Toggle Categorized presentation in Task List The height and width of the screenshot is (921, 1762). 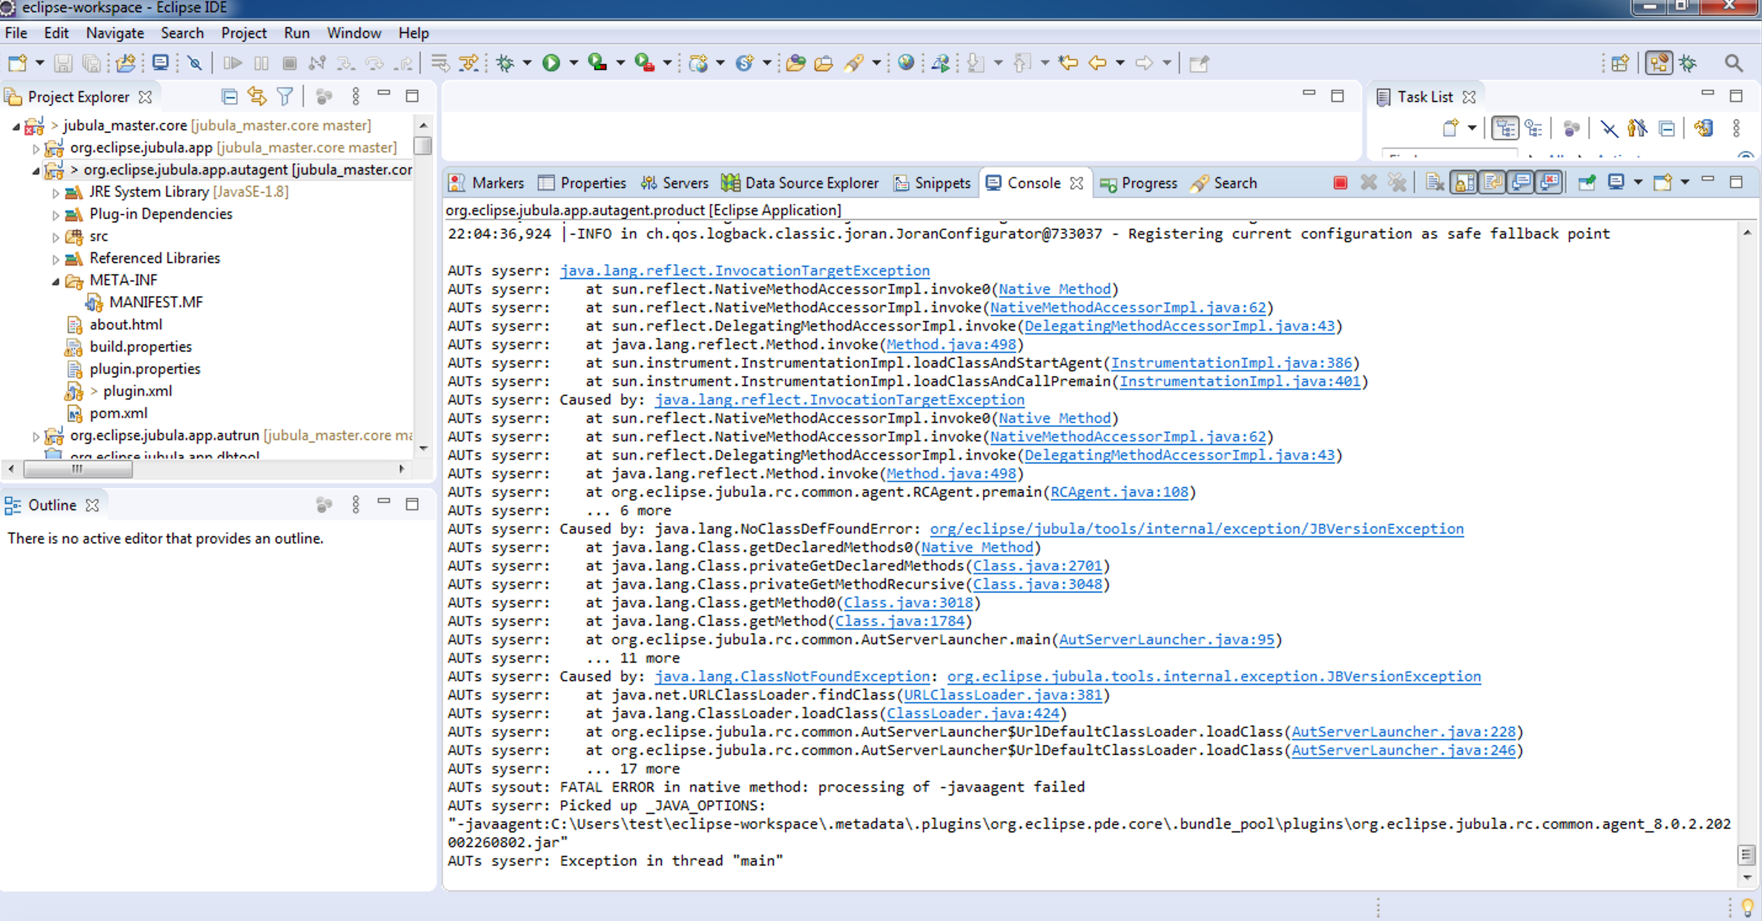tap(1505, 128)
